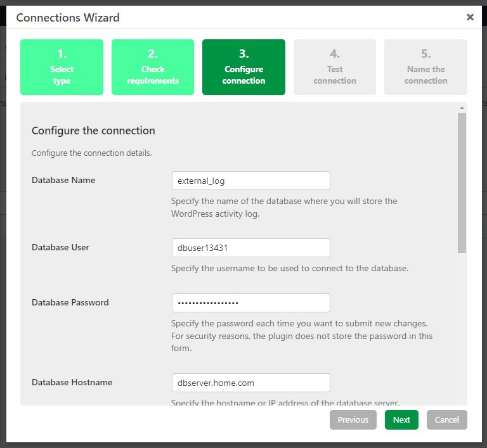
Task: Jump to step 4 Test connection
Action: coord(335,67)
